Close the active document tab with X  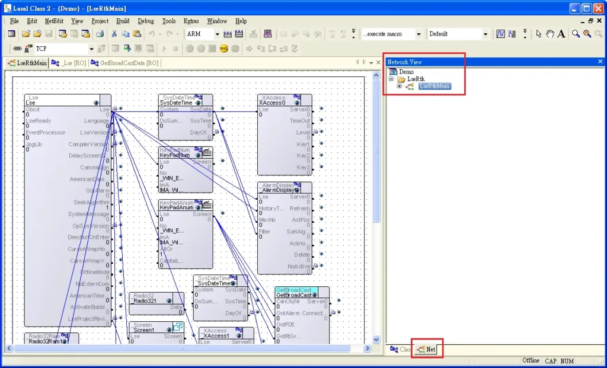378,62
